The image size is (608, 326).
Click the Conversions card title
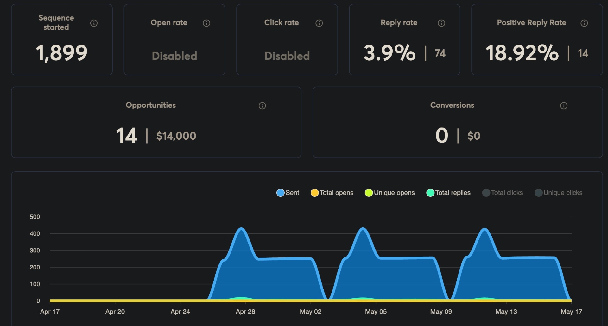pyautogui.click(x=452, y=105)
